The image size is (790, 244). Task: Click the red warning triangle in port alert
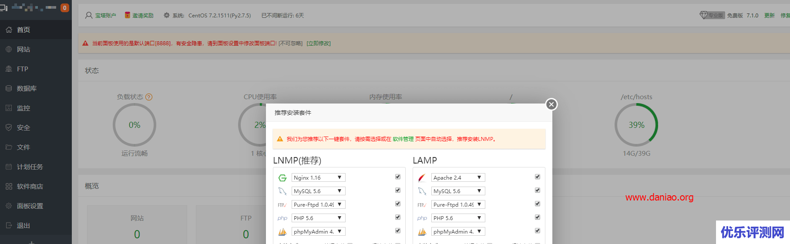pyautogui.click(x=85, y=43)
